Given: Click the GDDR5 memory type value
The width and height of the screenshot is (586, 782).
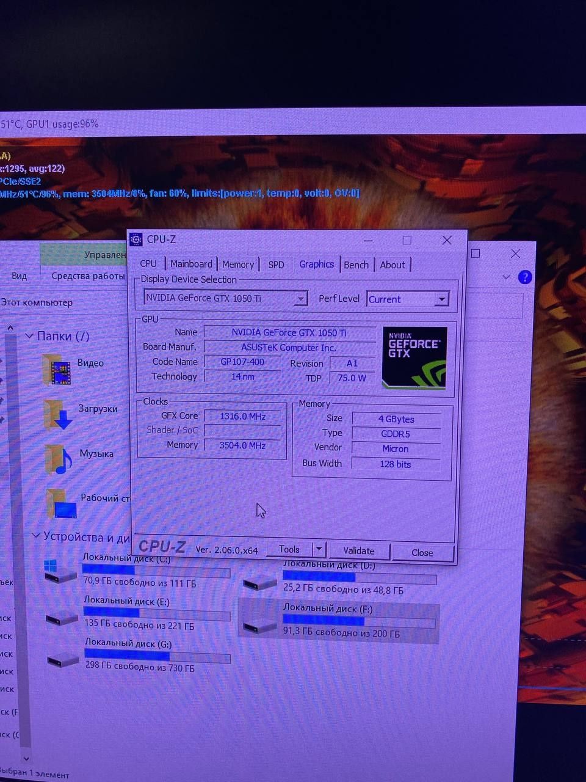Looking at the screenshot, I should 396,434.
